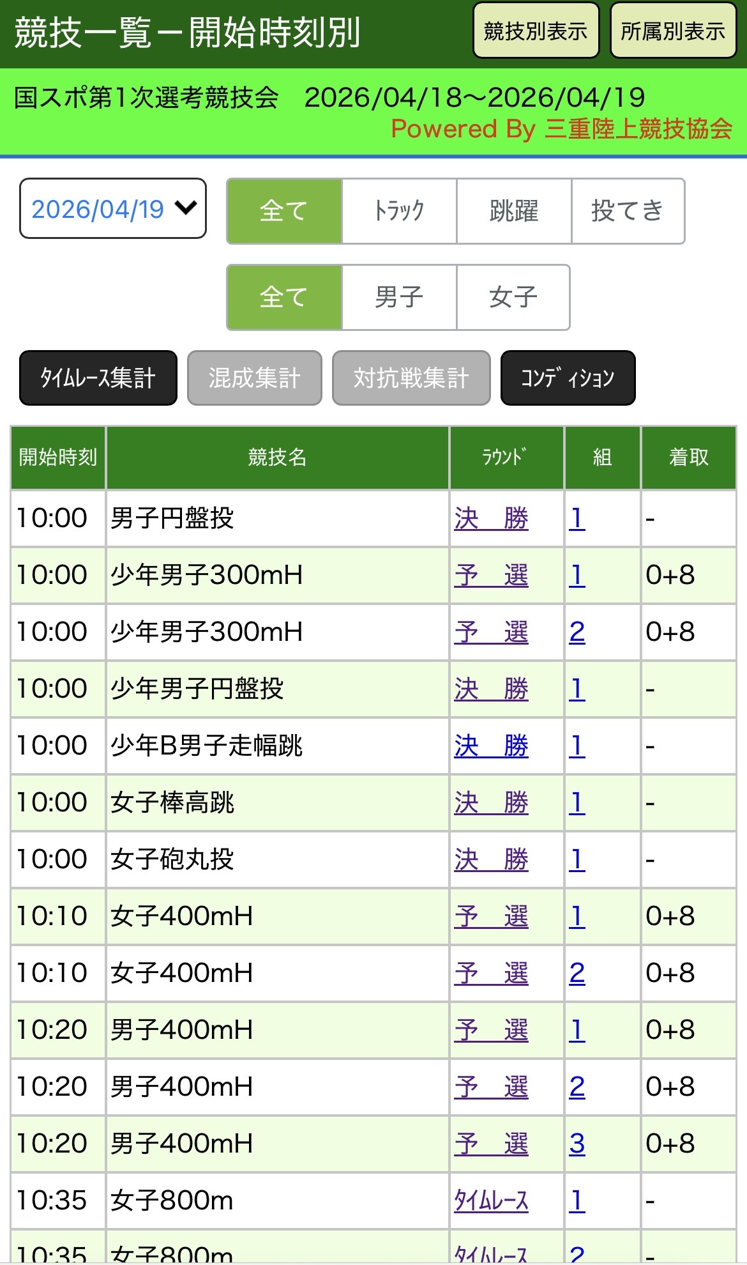
Task: Select the 女子 gender filter
Action: click(513, 297)
